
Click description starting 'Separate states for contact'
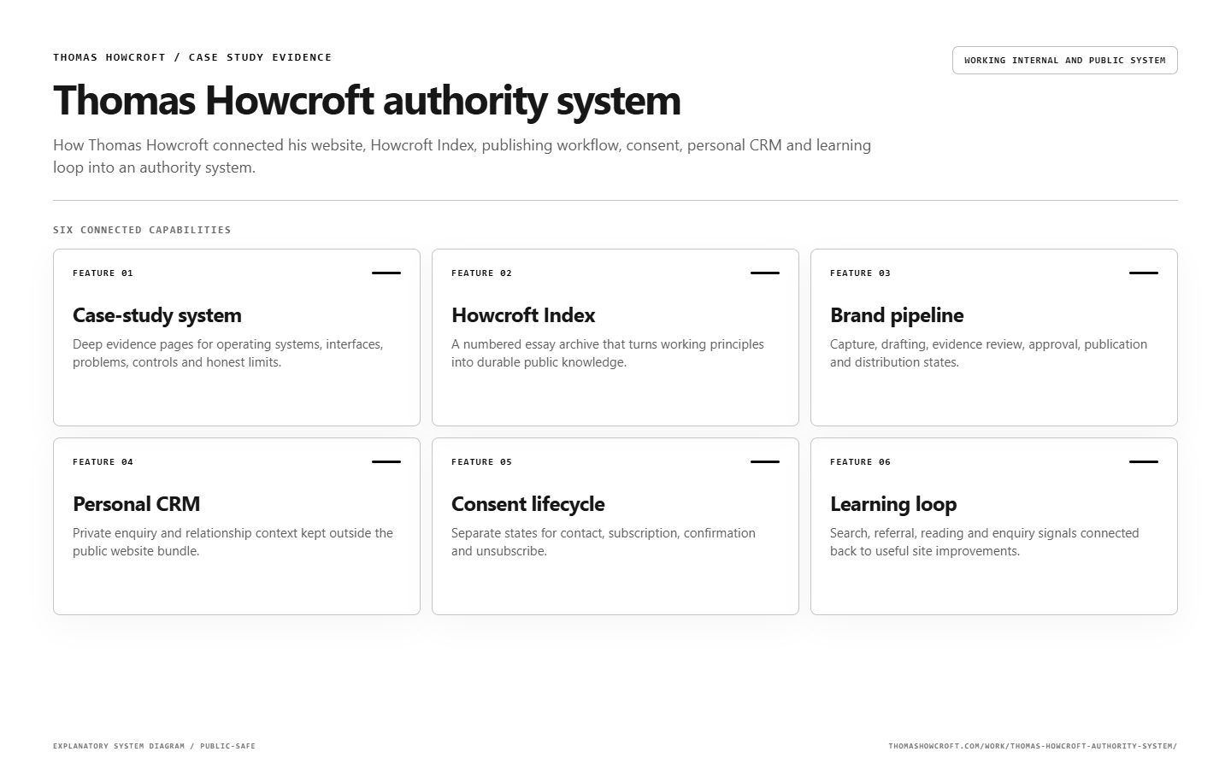point(604,542)
